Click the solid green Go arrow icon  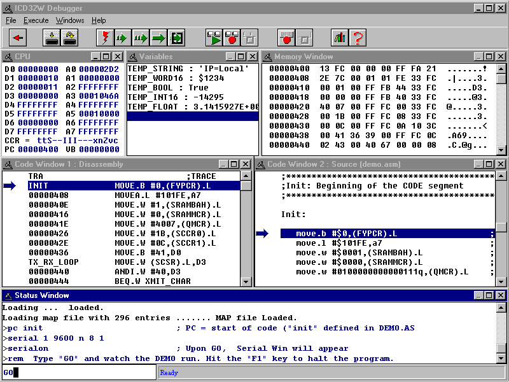[158, 38]
